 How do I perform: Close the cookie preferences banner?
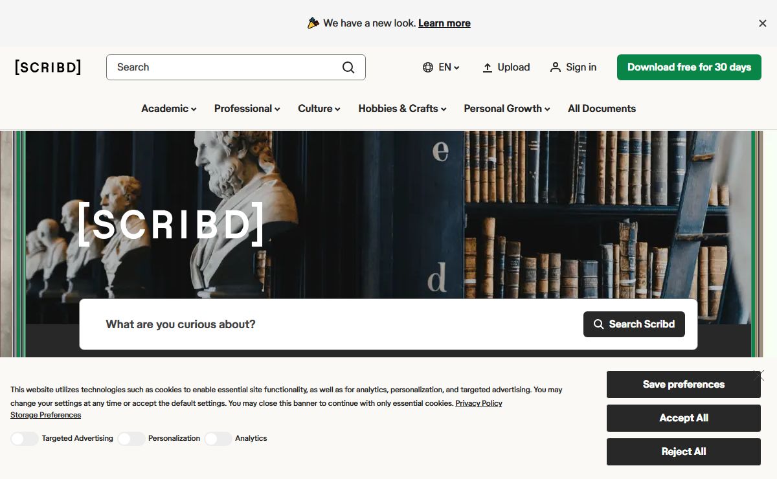pyautogui.click(x=759, y=375)
